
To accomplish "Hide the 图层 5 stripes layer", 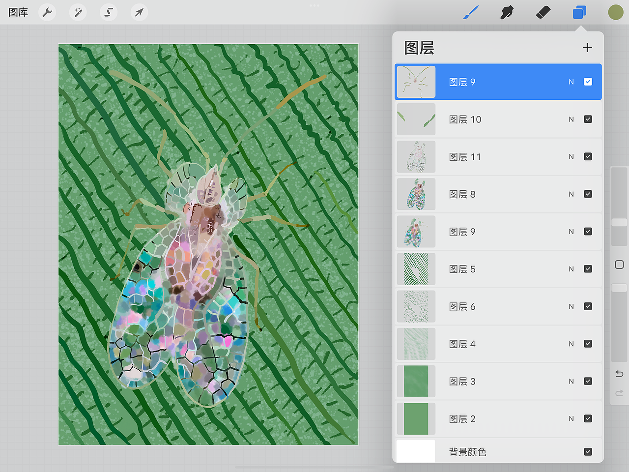I will click(x=588, y=269).
